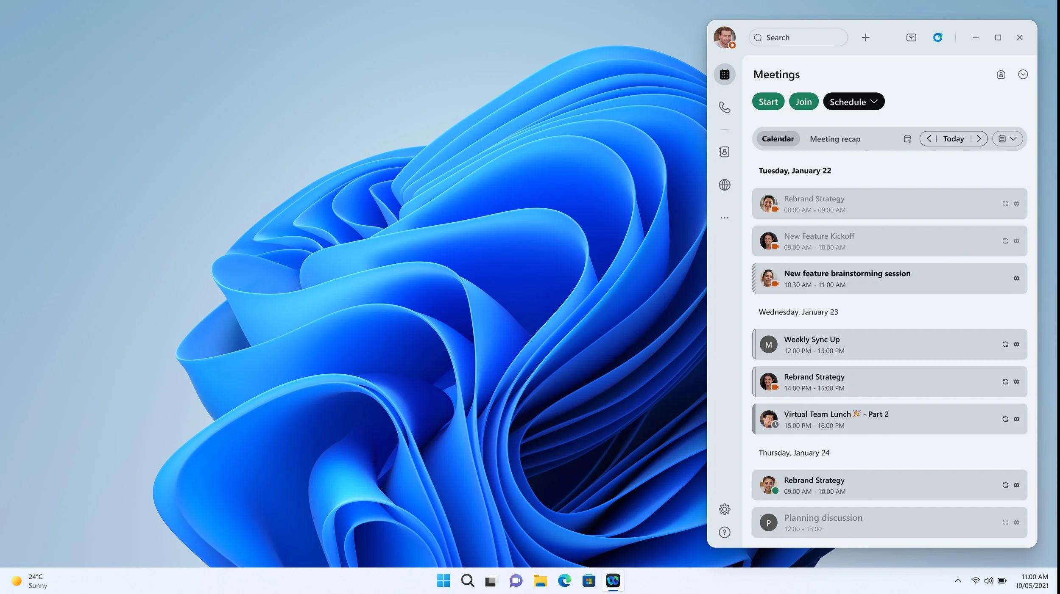Click the three-dot More options in sidebar
The image size is (1060, 594).
(x=725, y=217)
